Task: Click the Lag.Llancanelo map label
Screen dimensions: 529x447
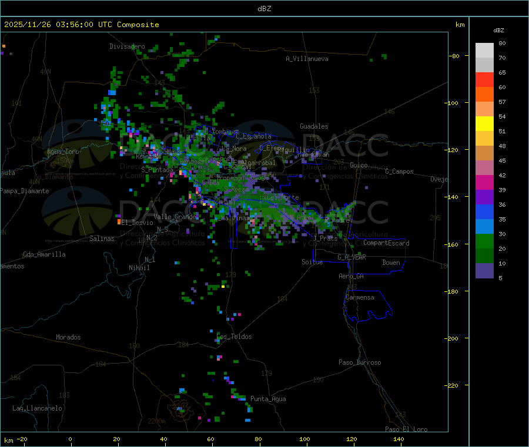Action: tap(37, 408)
